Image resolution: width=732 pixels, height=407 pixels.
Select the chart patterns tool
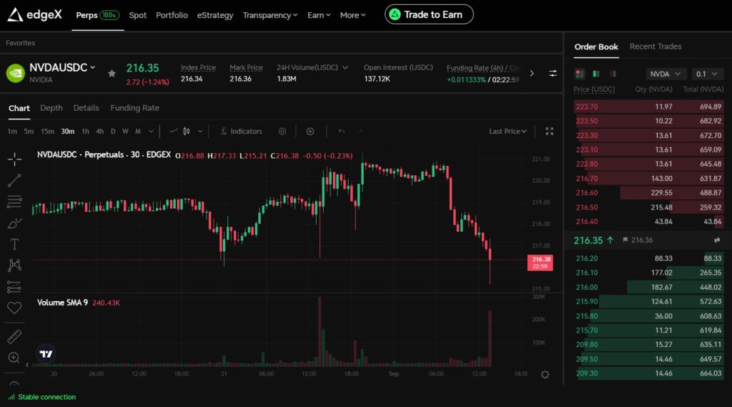click(14, 265)
